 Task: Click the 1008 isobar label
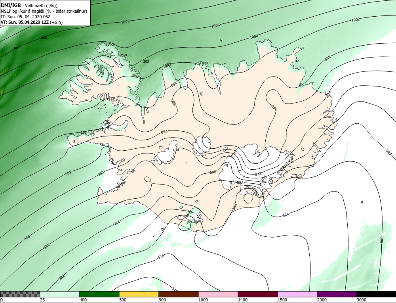click(126, 22)
